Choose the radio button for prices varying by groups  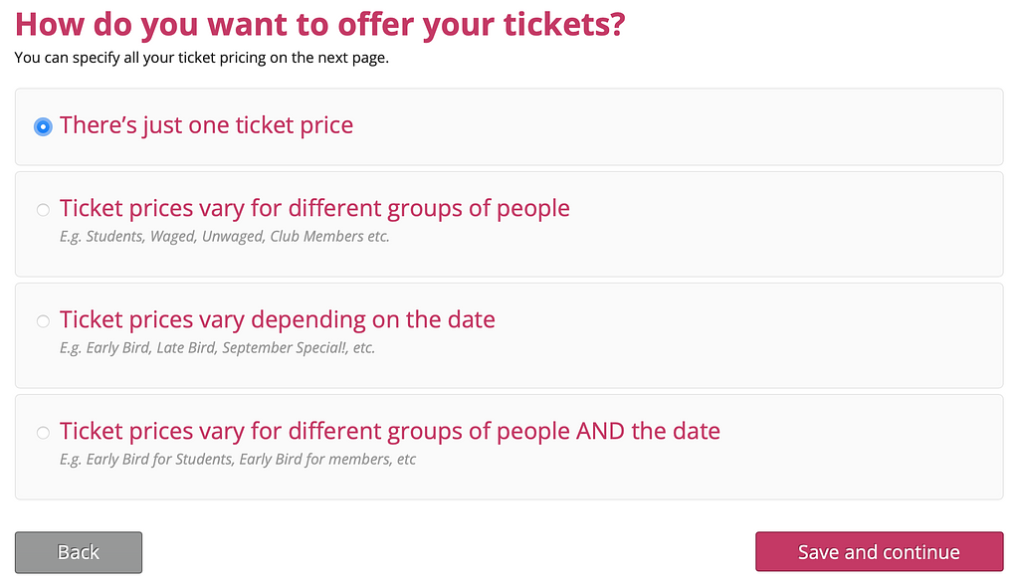tap(43, 210)
